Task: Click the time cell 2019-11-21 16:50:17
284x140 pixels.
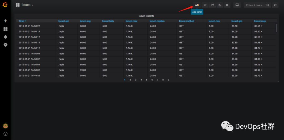Action: click(x=29, y=37)
